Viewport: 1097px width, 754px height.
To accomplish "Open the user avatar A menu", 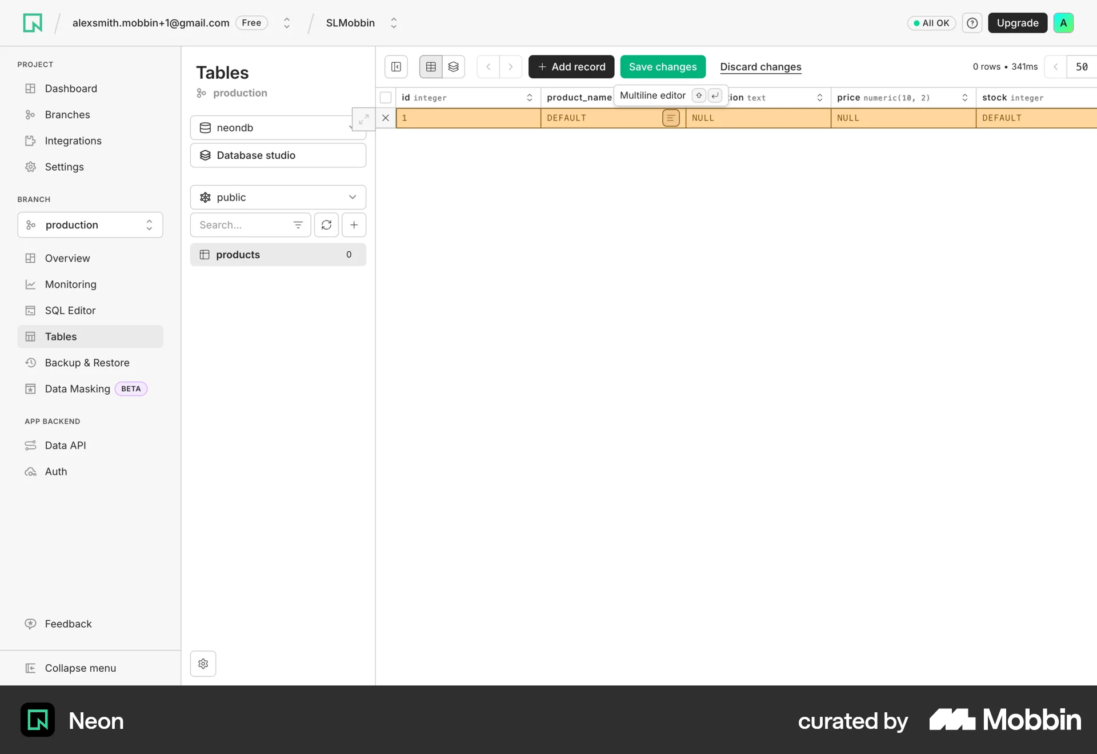I will [1063, 23].
